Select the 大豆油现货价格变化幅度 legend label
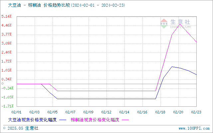This screenshot has height=133, width=213. point(32,120)
